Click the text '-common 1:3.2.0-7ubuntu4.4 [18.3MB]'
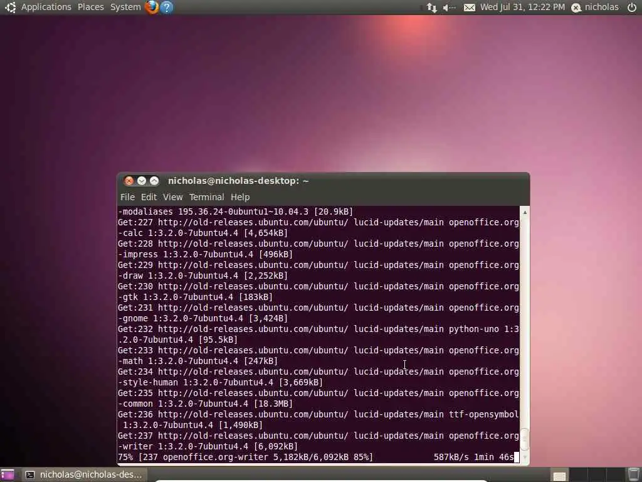642x482 pixels. (x=205, y=404)
